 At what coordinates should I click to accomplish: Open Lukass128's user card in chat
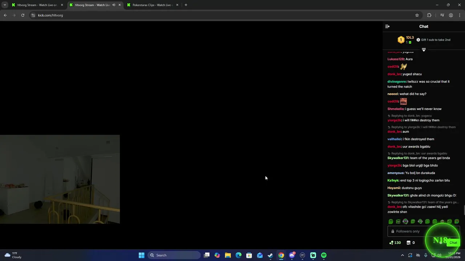[396, 59]
